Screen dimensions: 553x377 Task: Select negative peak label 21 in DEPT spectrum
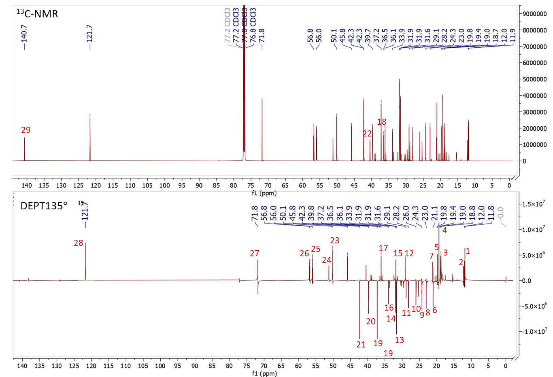click(x=361, y=345)
